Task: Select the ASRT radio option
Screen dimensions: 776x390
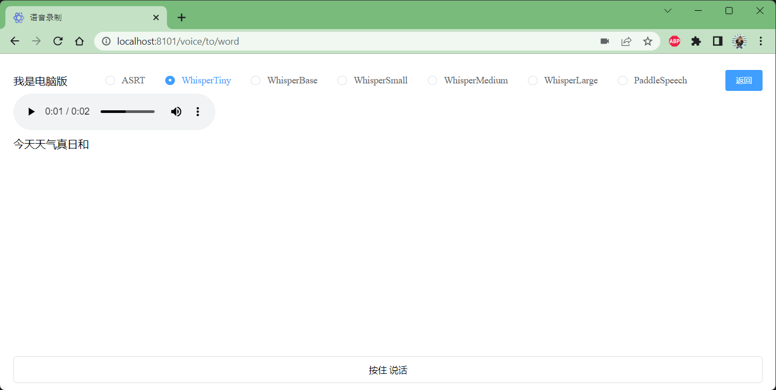Action: [110, 81]
